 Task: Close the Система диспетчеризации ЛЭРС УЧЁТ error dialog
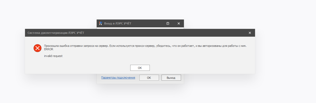(250, 33)
